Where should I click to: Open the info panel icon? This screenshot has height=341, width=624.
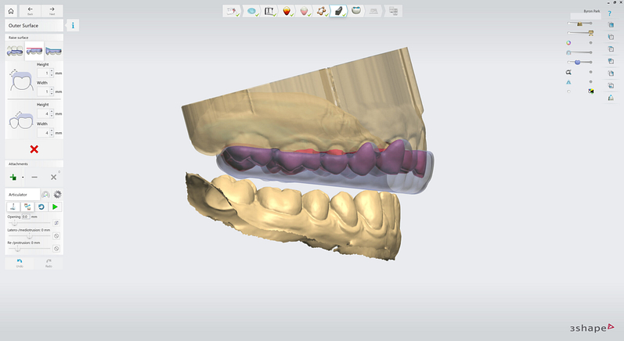tap(73, 26)
